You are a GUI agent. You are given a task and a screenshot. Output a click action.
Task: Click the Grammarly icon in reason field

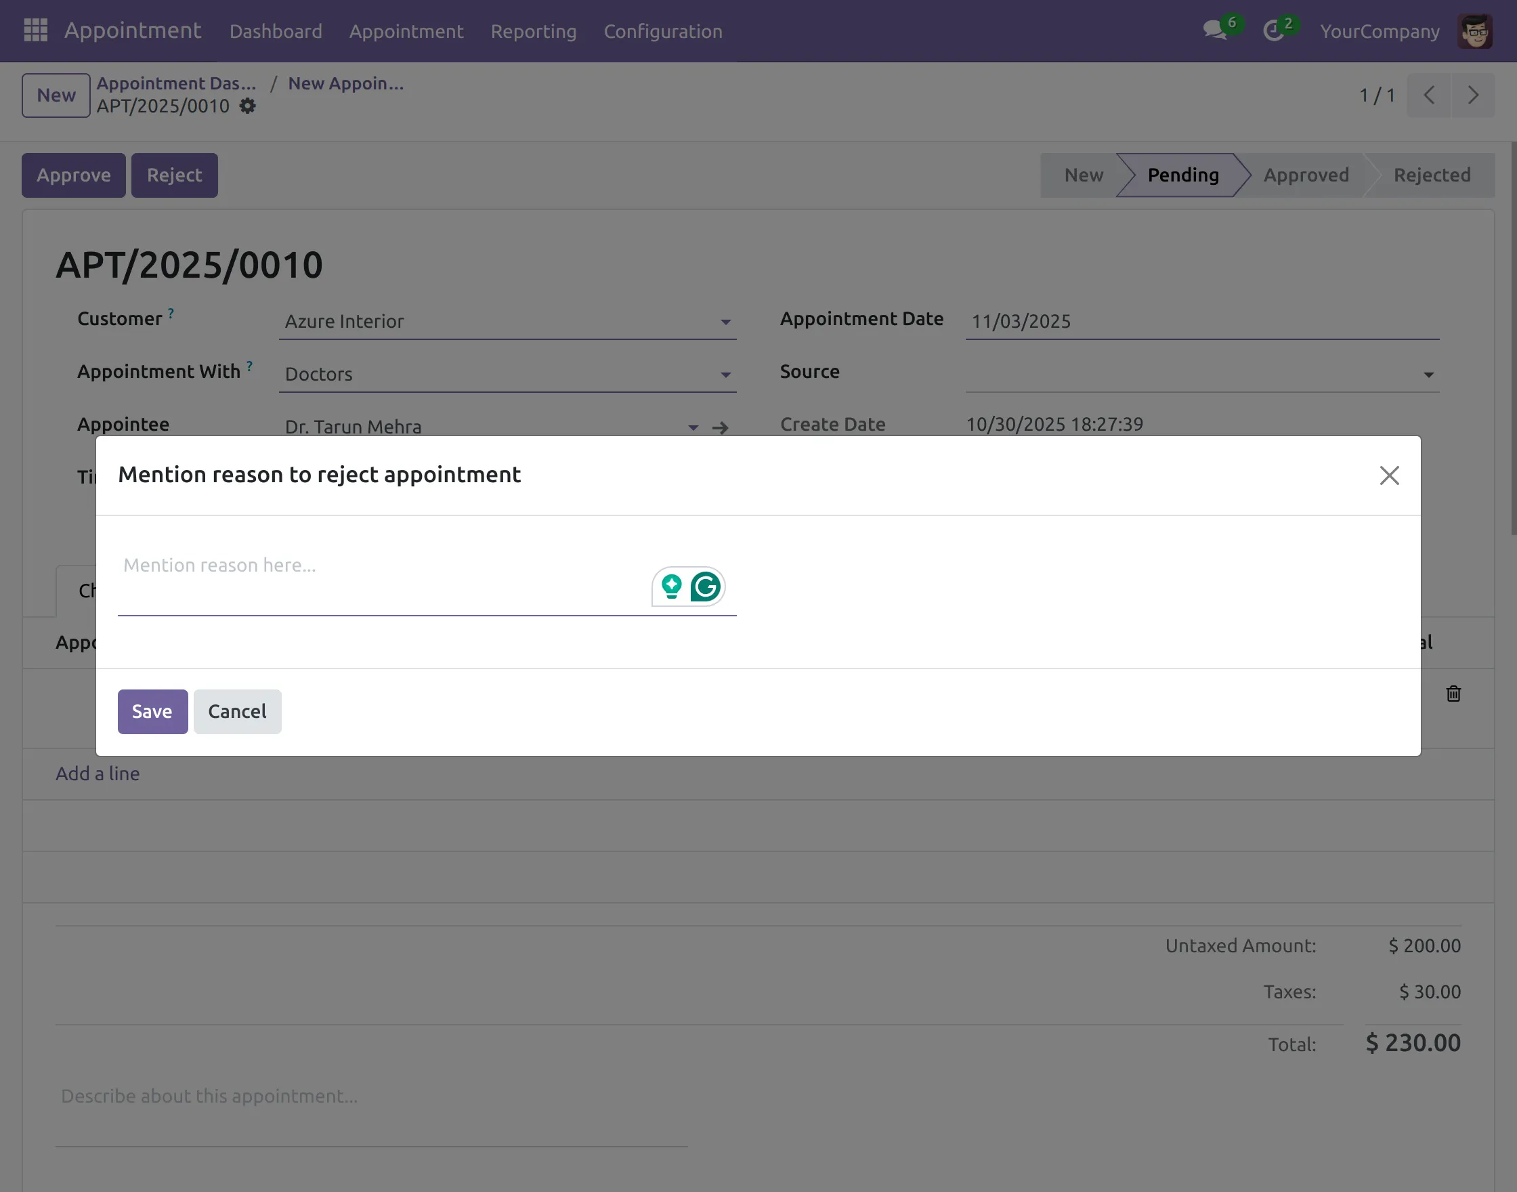(706, 587)
